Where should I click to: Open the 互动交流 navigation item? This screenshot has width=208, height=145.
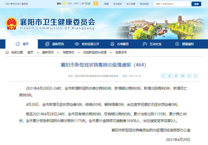coord(152,44)
